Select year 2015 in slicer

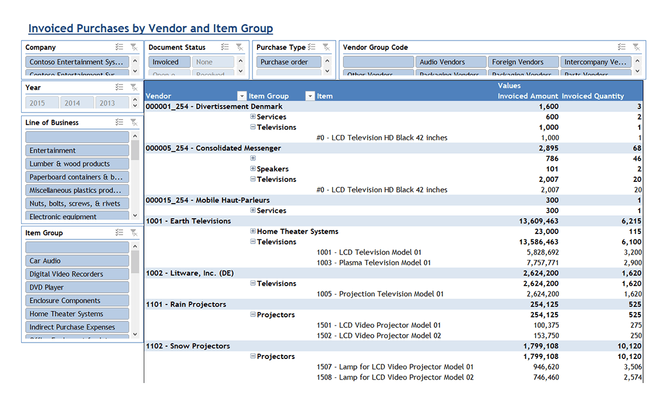[x=42, y=103]
